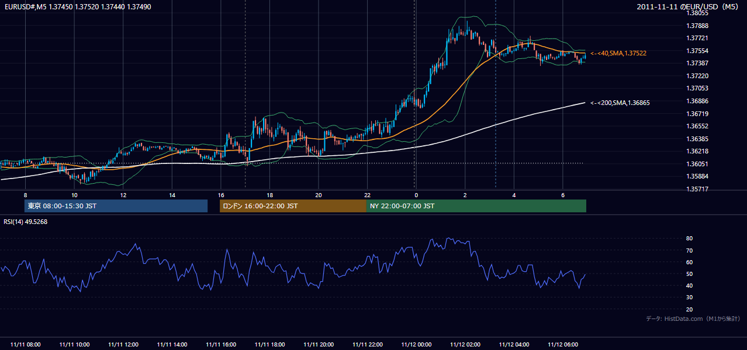Click the 1.36552 price axis label
Viewport: 747px width, 350px height.
pos(697,126)
